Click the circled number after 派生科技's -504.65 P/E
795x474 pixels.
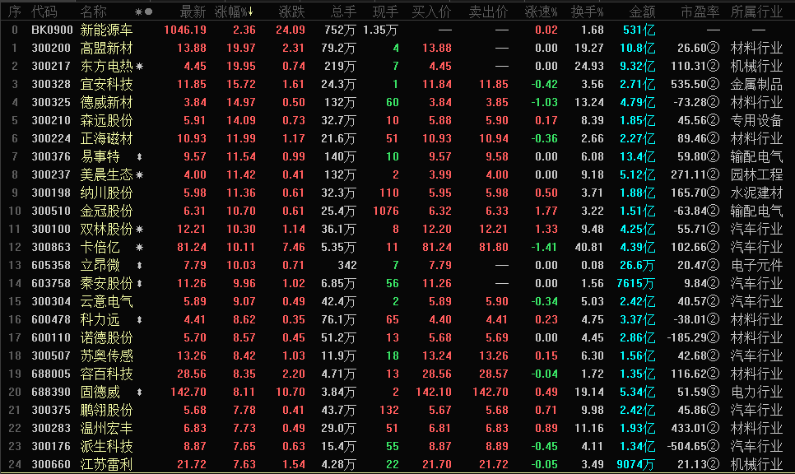713,446
